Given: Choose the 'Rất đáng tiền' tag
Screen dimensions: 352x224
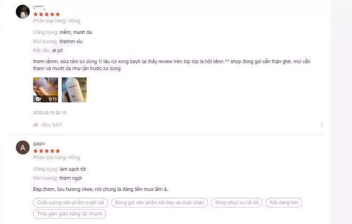Looking at the screenshot, I should coord(284,203).
